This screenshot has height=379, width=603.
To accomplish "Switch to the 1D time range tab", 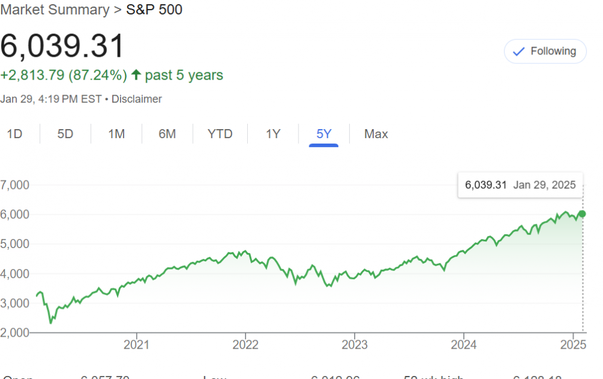I will [14, 134].
